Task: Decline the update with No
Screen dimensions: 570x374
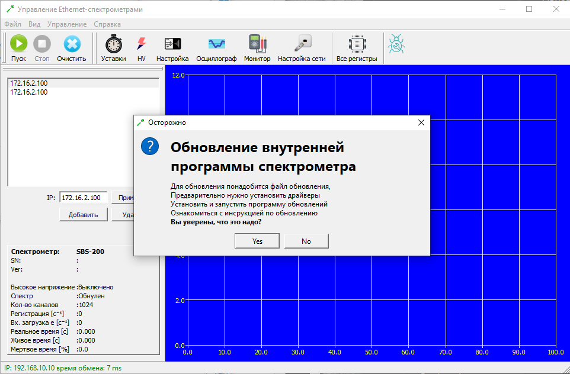Action: point(306,241)
